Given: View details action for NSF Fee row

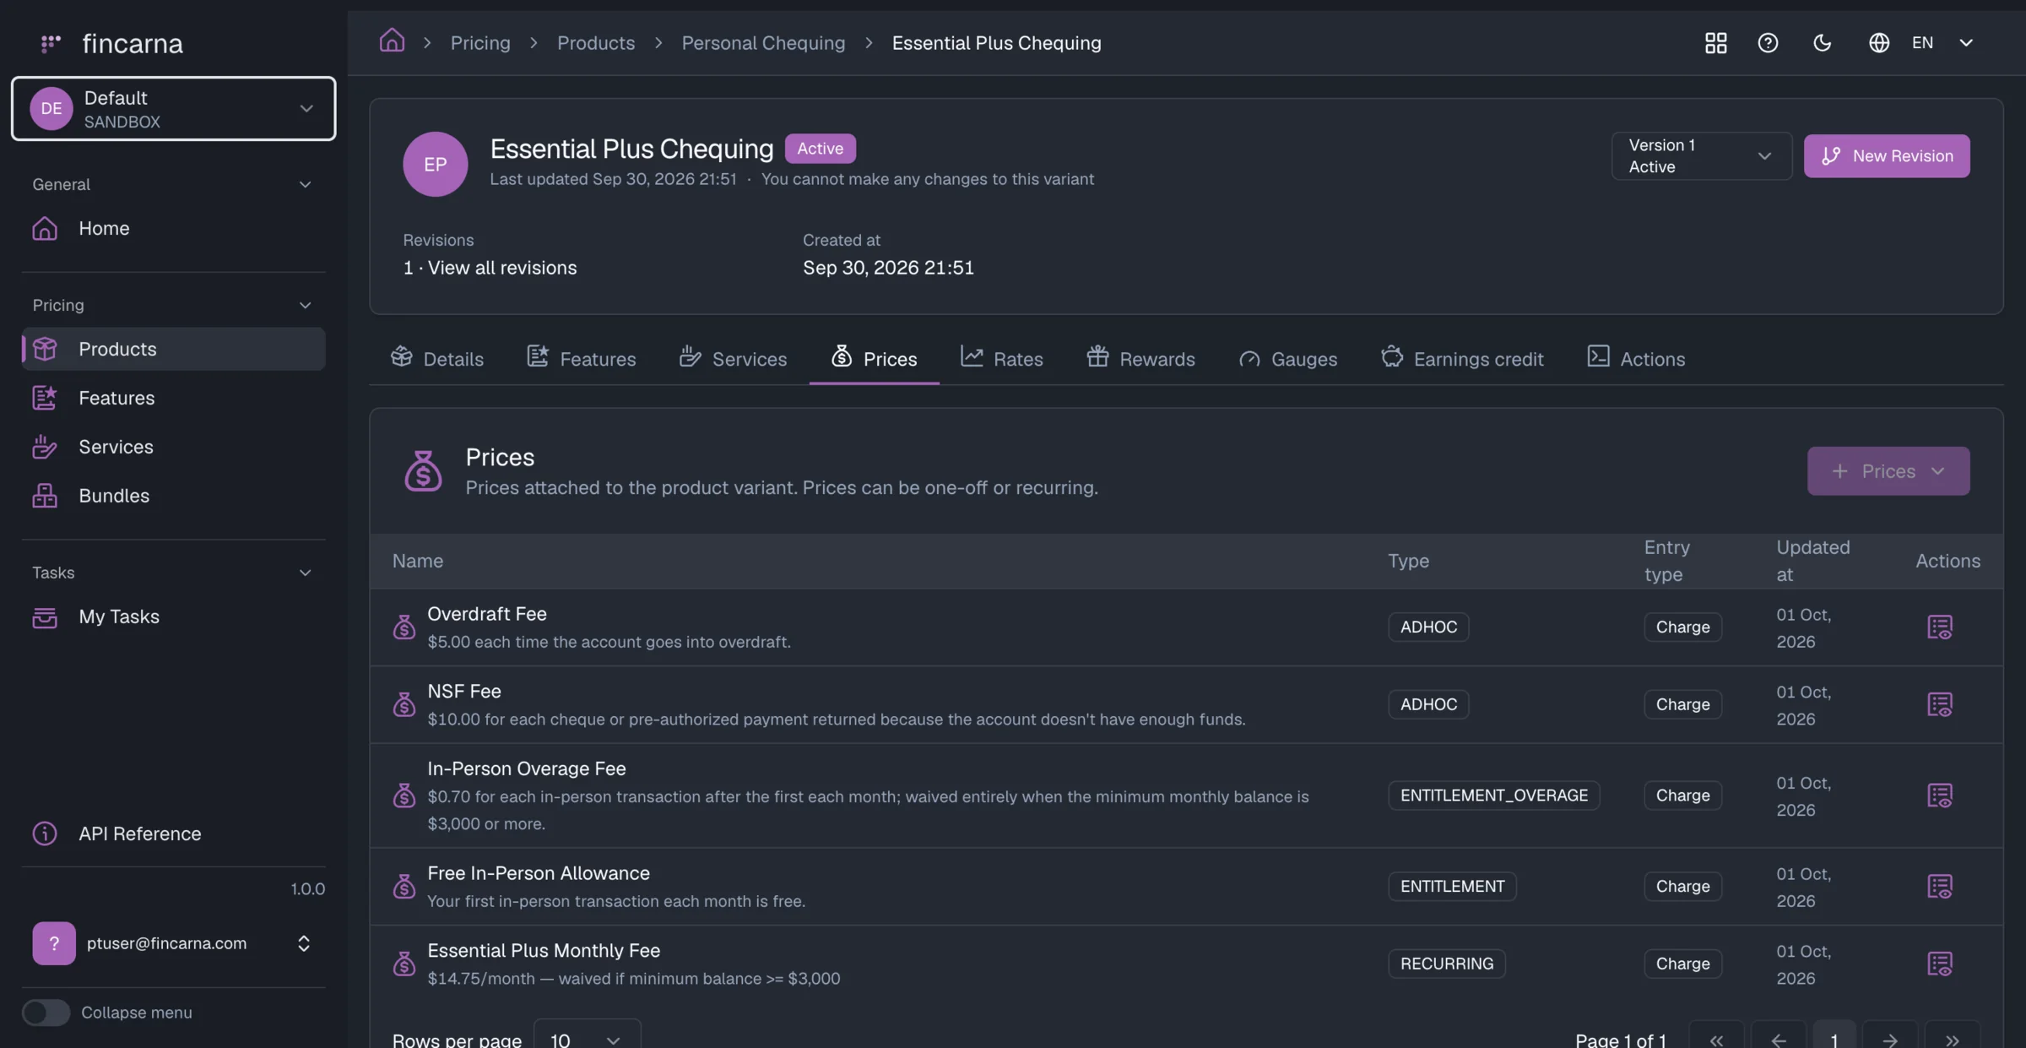Looking at the screenshot, I should 1939,704.
